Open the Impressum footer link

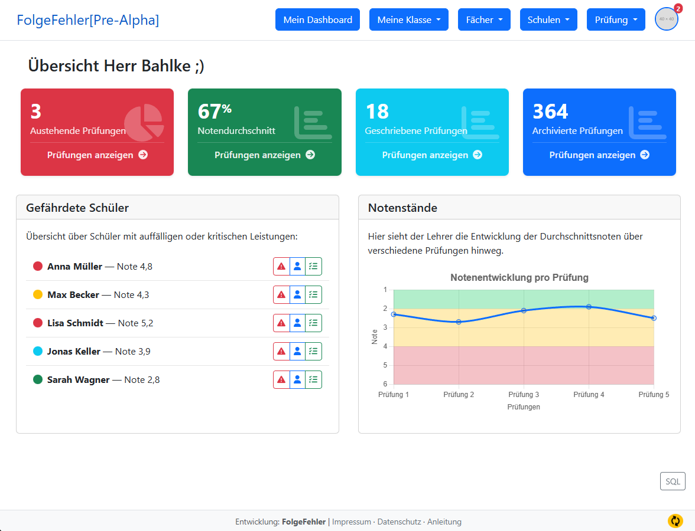pos(352,522)
